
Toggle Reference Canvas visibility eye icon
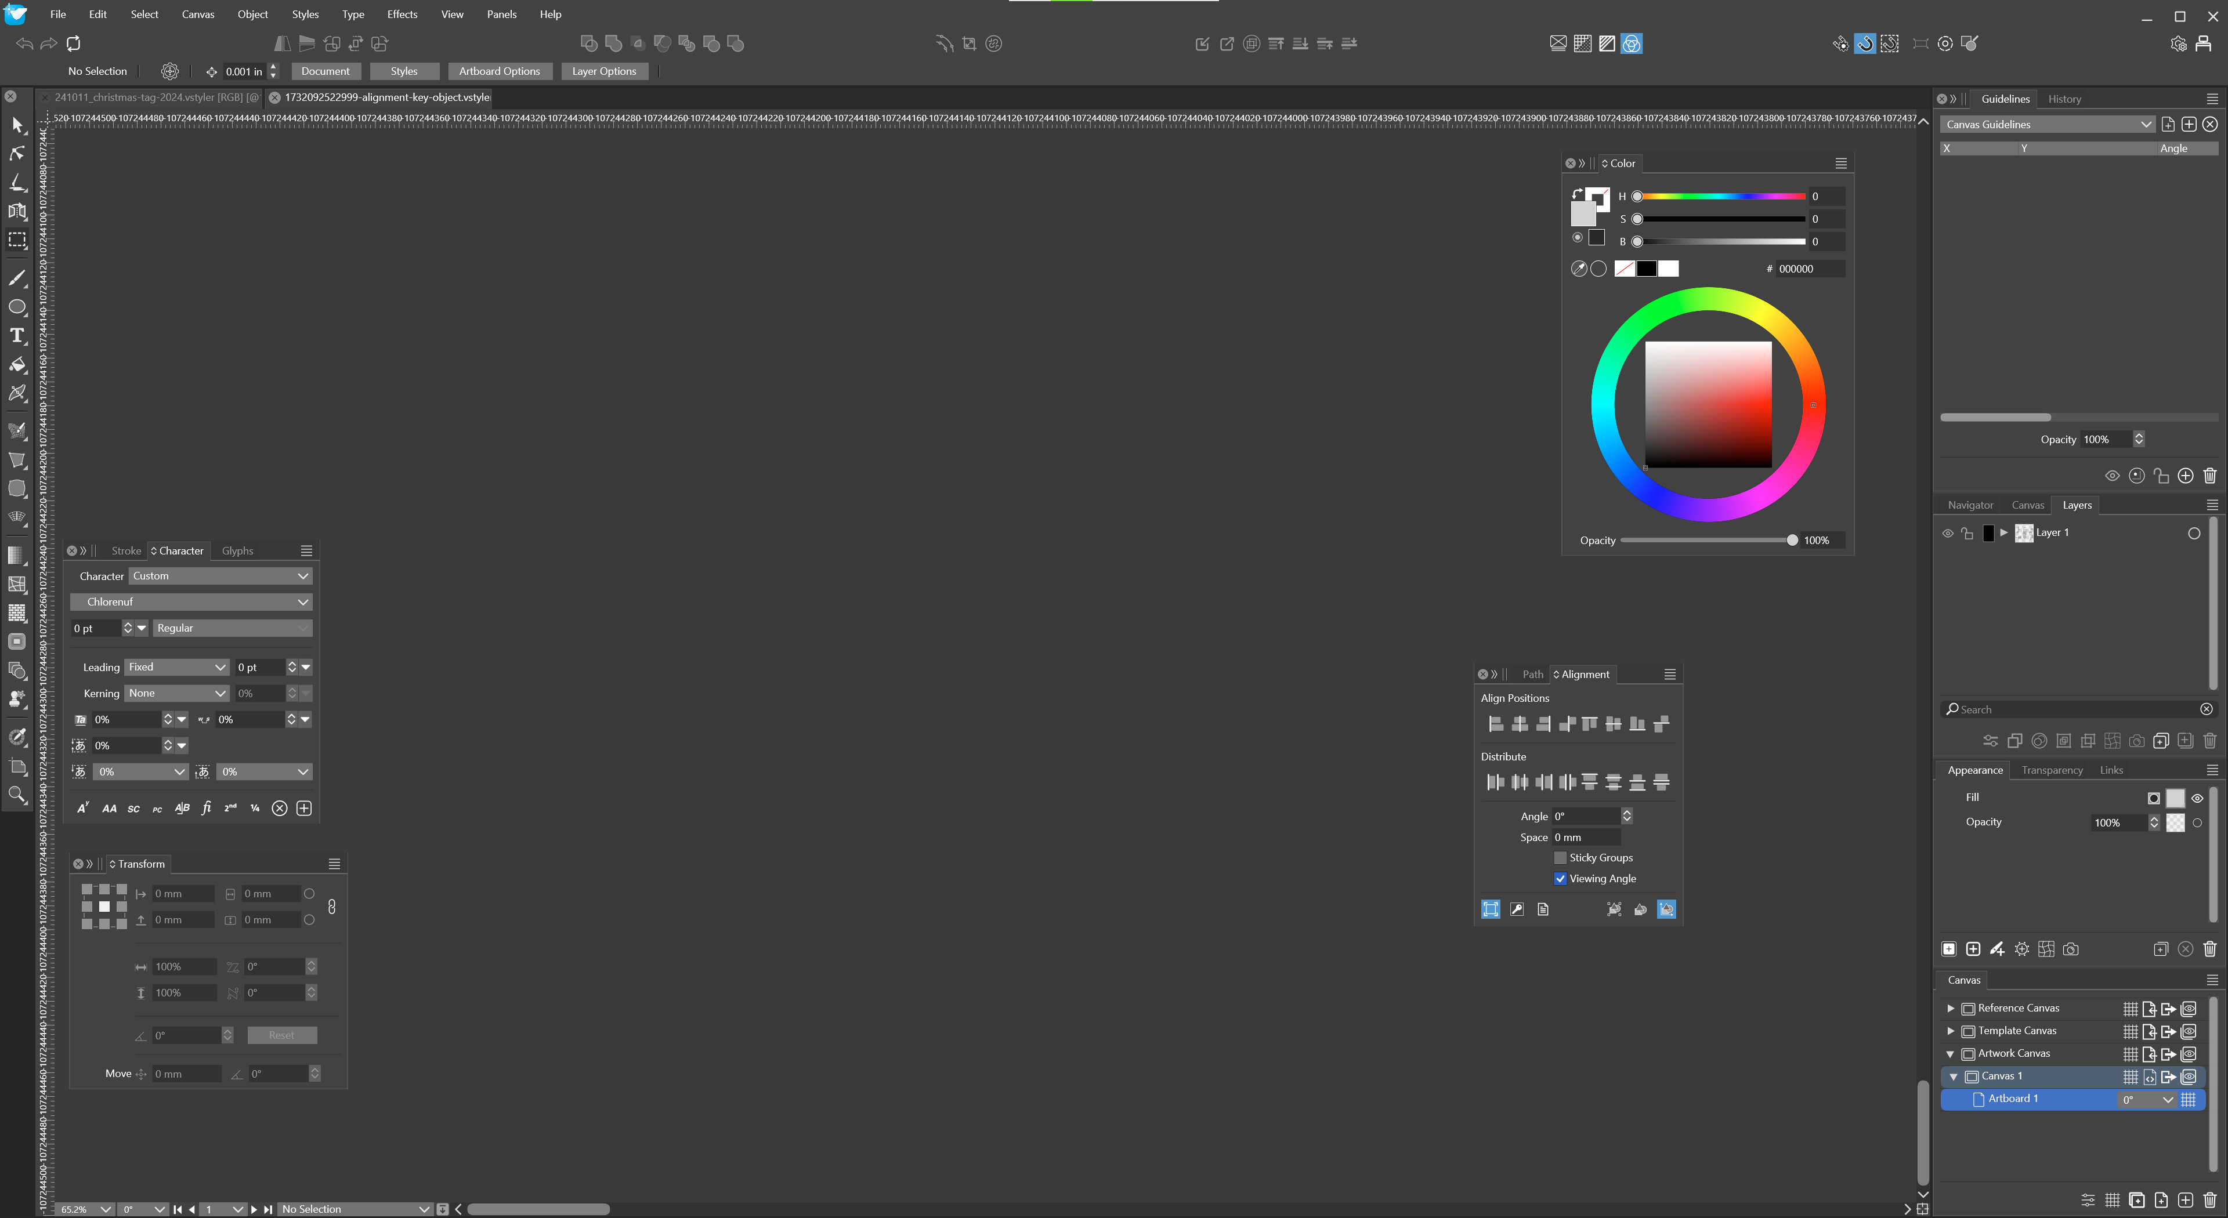(x=2189, y=1009)
